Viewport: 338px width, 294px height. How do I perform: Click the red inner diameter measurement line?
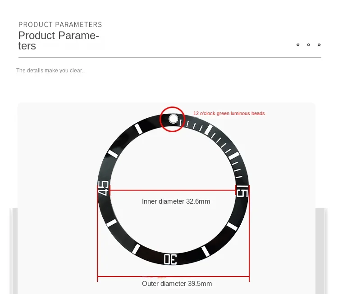pyautogui.click(x=173, y=190)
